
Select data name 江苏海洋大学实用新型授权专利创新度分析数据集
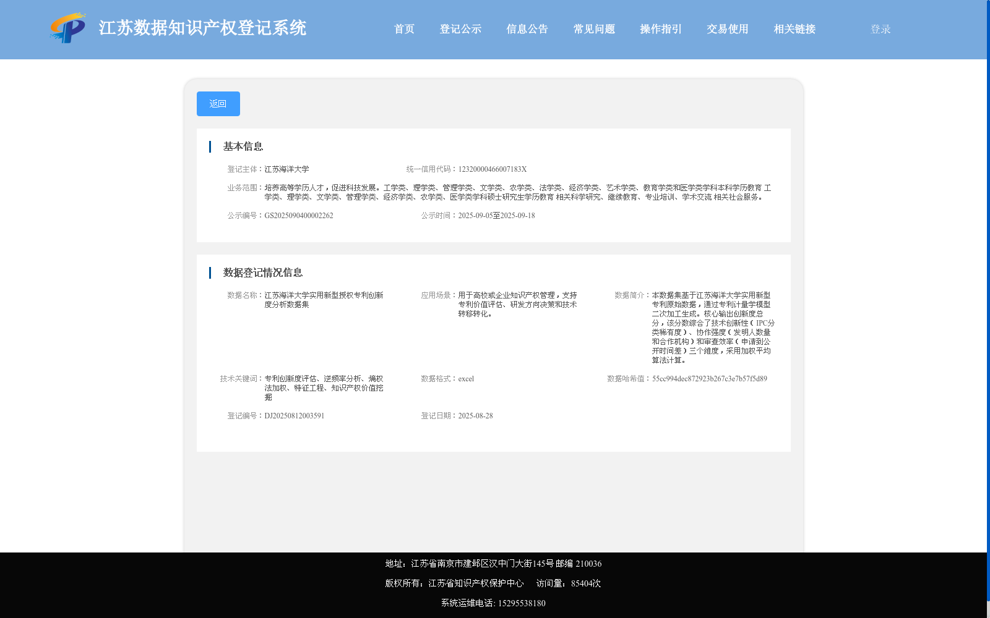point(324,300)
